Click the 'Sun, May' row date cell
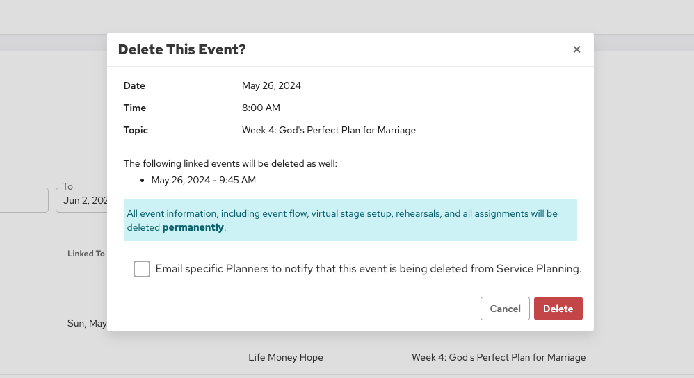 pos(87,323)
